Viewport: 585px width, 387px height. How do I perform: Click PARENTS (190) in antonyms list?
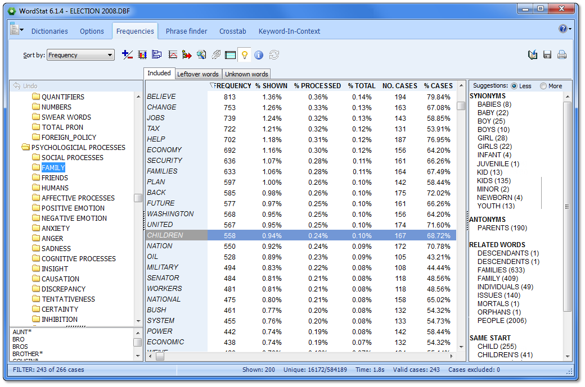[x=502, y=228]
